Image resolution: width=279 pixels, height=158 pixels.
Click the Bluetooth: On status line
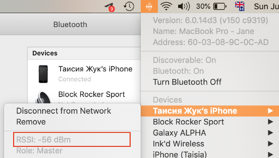coord(178,71)
